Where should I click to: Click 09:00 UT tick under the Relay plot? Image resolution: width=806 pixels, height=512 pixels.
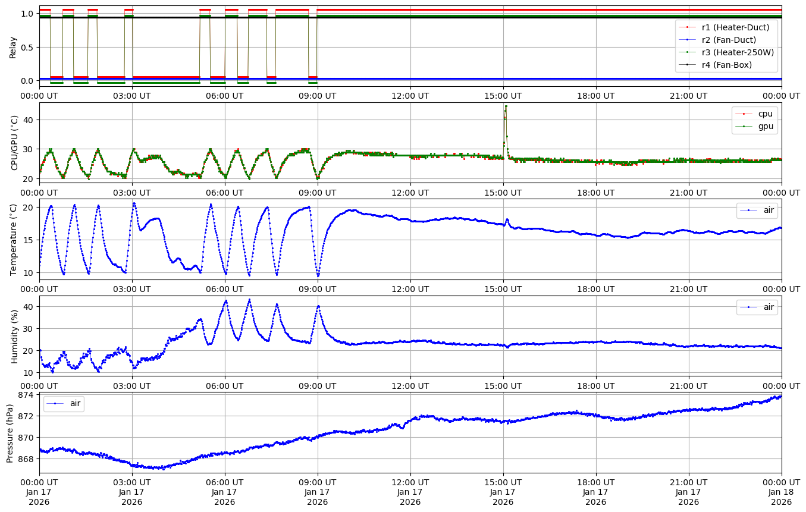click(x=317, y=96)
